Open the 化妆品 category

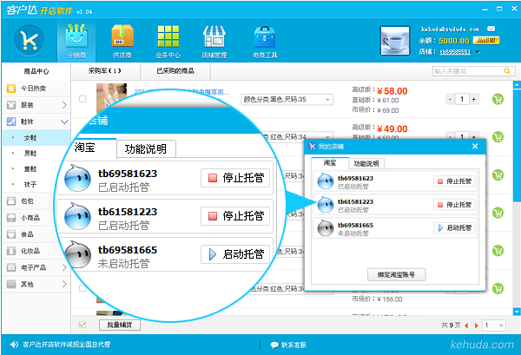(36, 251)
